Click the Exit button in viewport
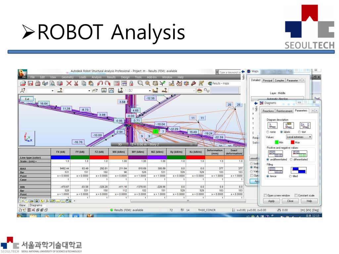 coord(27,99)
